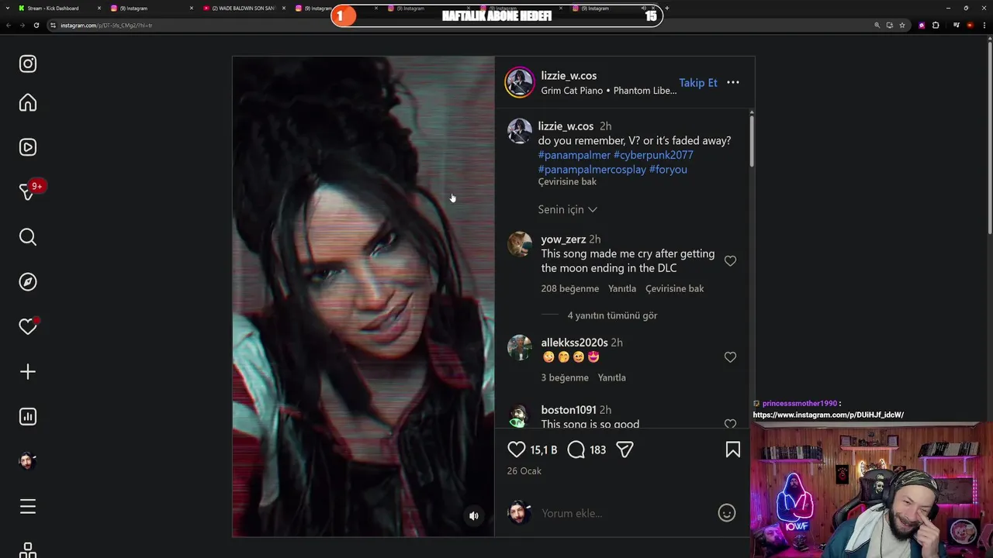
Task: View 208 beğenme likes on yow_zerz comment
Action: 570,288
